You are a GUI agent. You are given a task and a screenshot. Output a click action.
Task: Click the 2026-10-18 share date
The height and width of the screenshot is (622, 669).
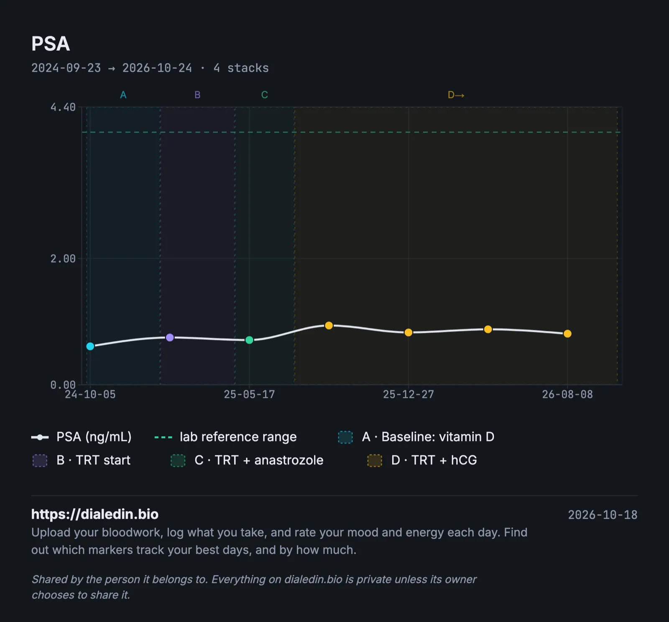point(603,515)
